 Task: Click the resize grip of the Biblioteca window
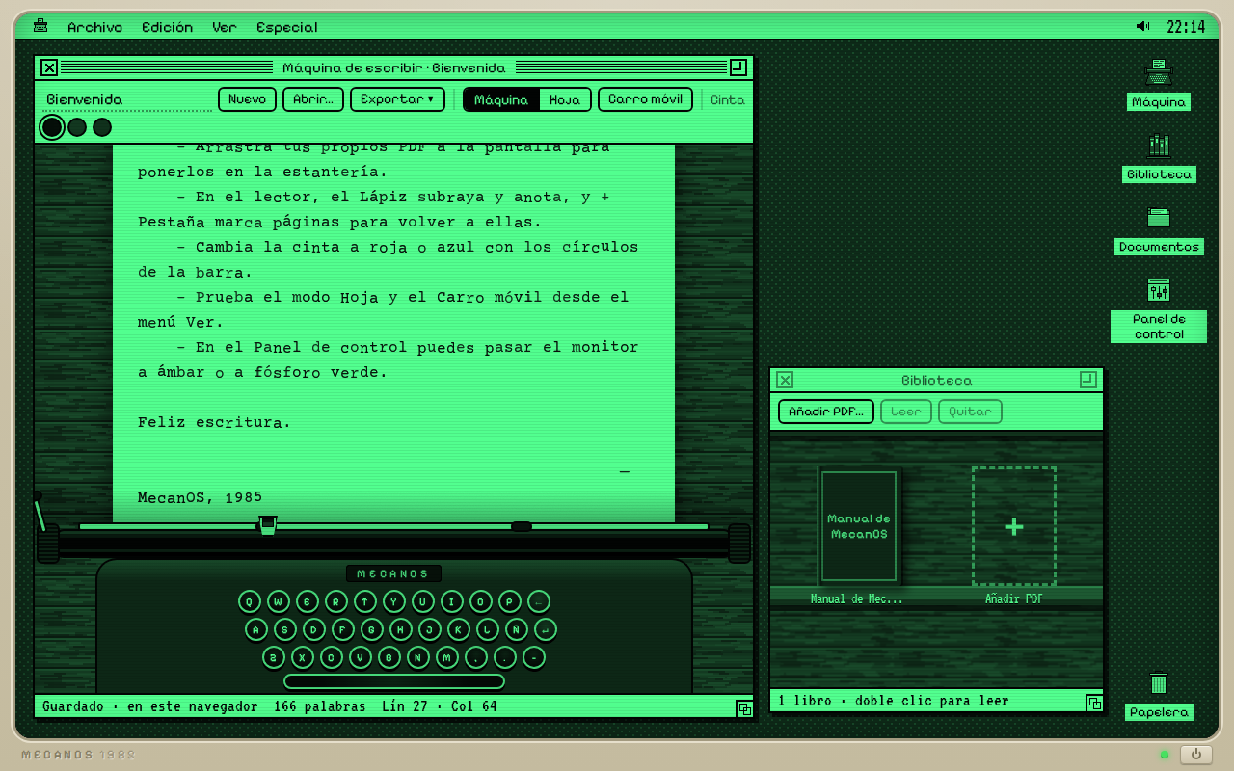[1094, 703]
